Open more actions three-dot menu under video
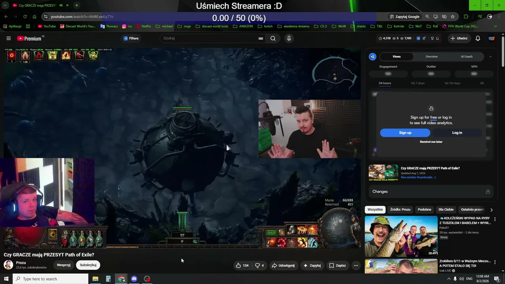The width and height of the screenshot is (505, 284). pos(356,265)
